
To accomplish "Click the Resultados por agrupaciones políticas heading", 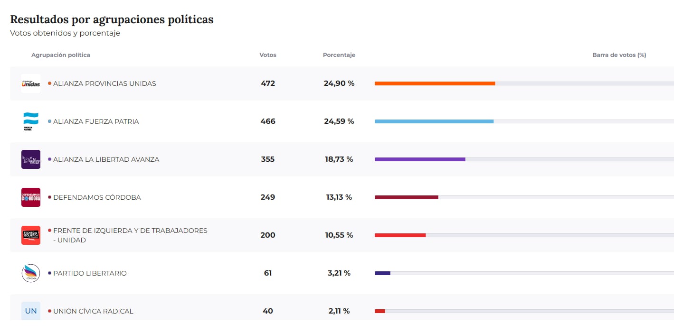I will coord(112,19).
